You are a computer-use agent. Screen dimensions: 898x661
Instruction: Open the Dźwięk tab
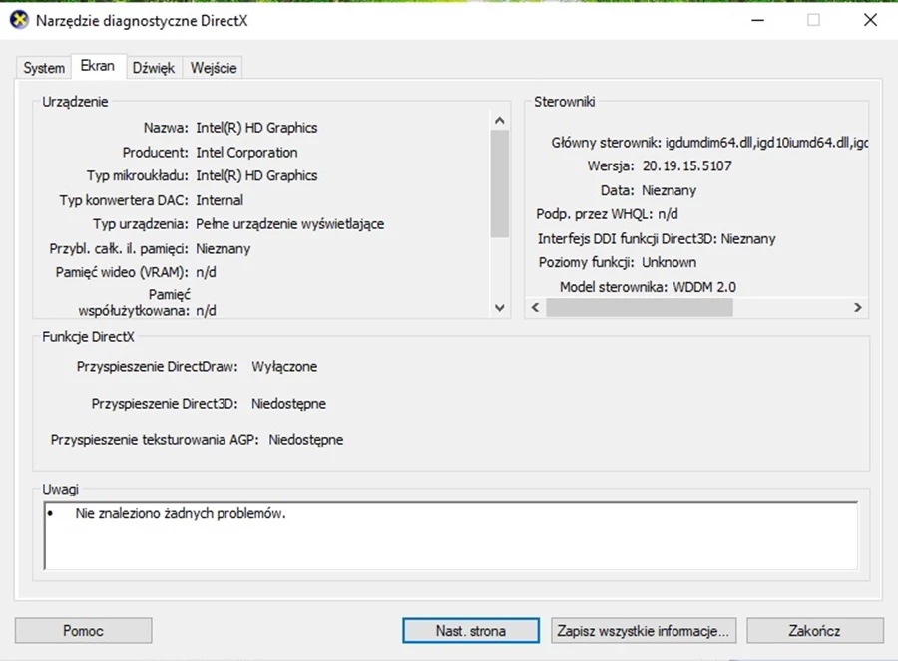pos(154,68)
